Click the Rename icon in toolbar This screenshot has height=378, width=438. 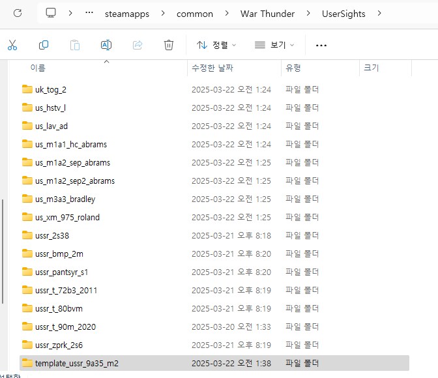[x=106, y=45]
